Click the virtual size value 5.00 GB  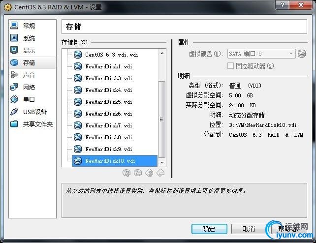pos(241,95)
